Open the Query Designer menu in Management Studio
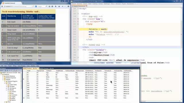 click(x=21, y=66)
